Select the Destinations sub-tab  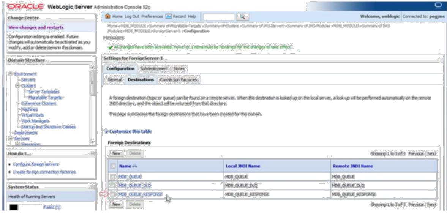tap(141, 79)
